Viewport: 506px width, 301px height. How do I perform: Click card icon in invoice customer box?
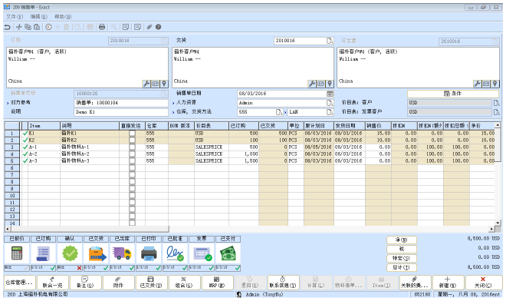tap(486, 84)
